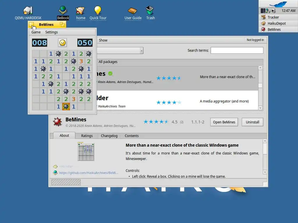
Task: Expand the category dropdown arrow in HaikuDepot
Action: pos(141,51)
